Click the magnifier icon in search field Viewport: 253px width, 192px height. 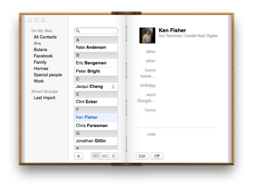tap(77, 31)
